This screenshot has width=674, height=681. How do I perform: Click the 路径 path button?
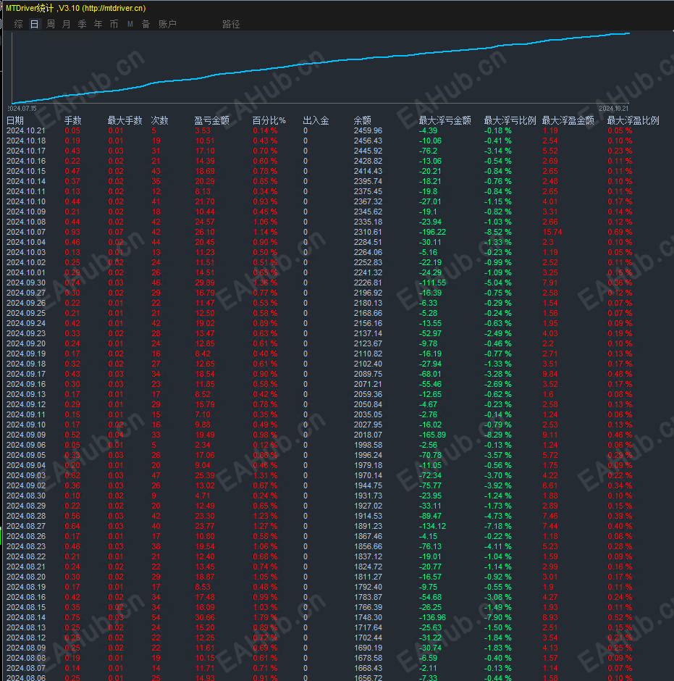point(231,25)
